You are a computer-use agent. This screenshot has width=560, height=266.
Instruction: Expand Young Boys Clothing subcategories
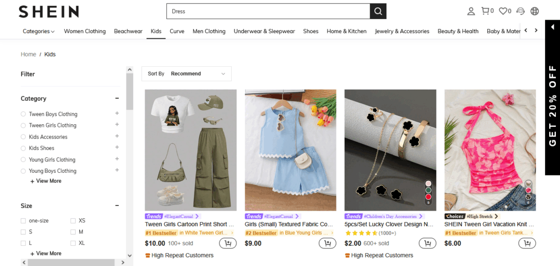[x=117, y=170]
